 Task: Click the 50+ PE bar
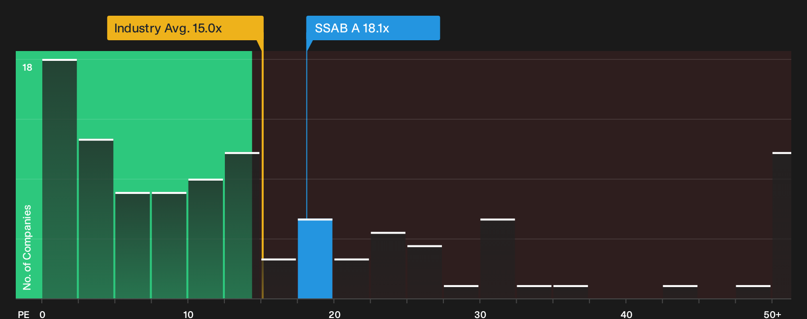782,225
